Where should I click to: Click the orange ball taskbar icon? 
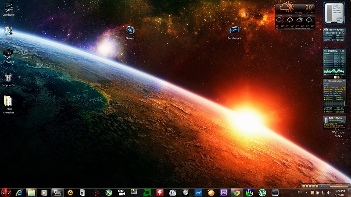(x=211, y=193)
